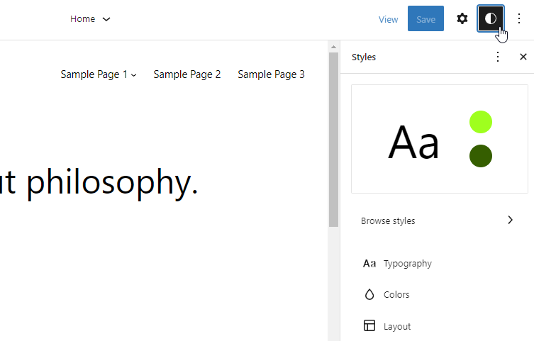Click the Save button
This screenshot has width=534, height=341.
coord(425,18)
